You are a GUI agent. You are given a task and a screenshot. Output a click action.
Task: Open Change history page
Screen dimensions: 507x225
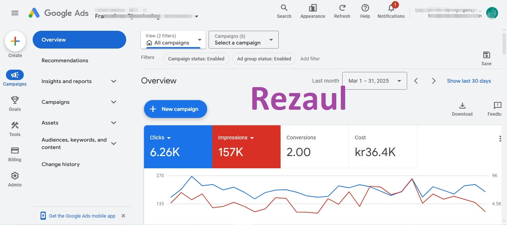(60, 164)
